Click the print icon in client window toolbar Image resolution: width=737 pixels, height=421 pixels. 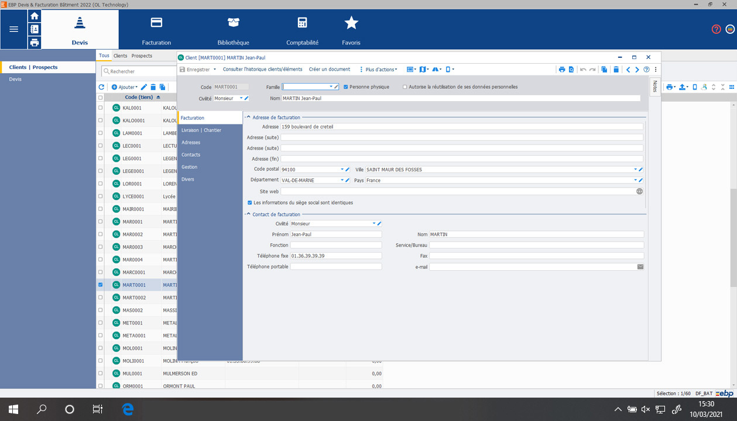tap(561, 70)
